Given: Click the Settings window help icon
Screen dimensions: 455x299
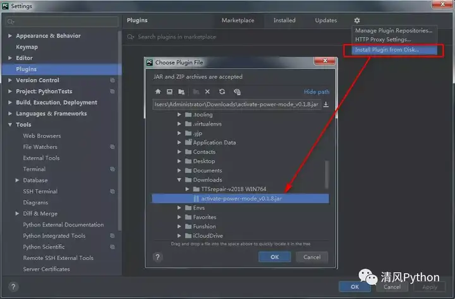Looking at the screenshot, I should (x=13, y=287).
